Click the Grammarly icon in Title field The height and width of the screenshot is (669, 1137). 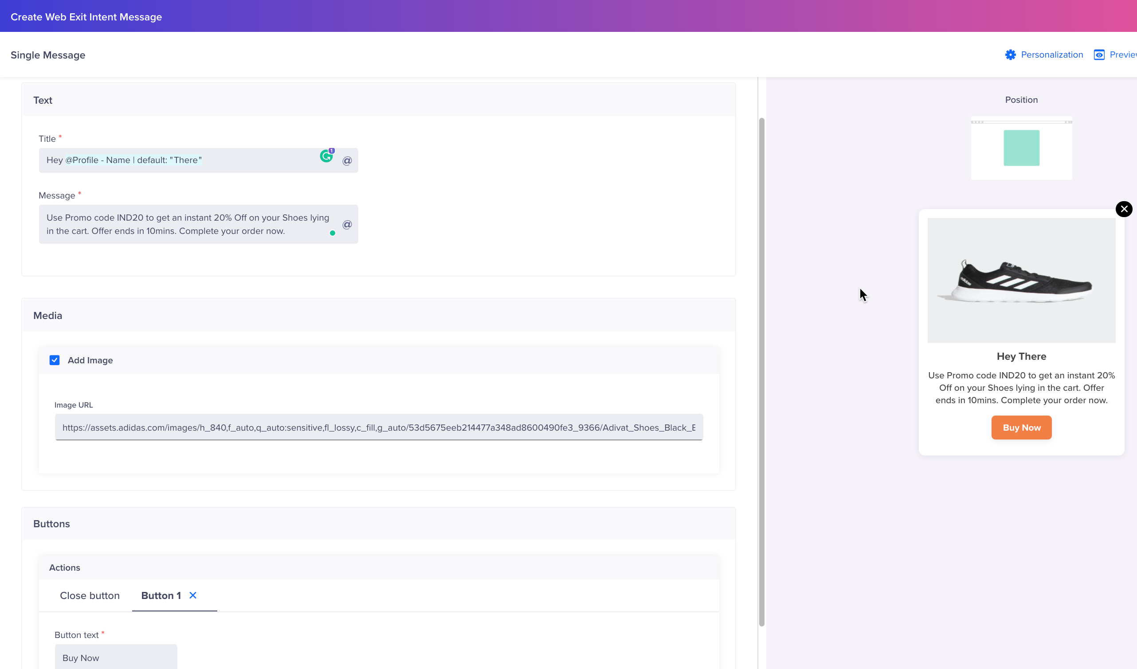(326, 156)
